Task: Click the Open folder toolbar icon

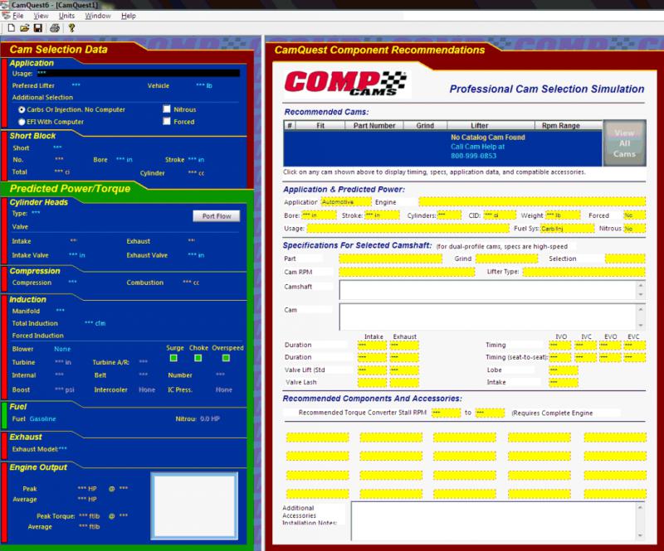Action: pos(25,28)
